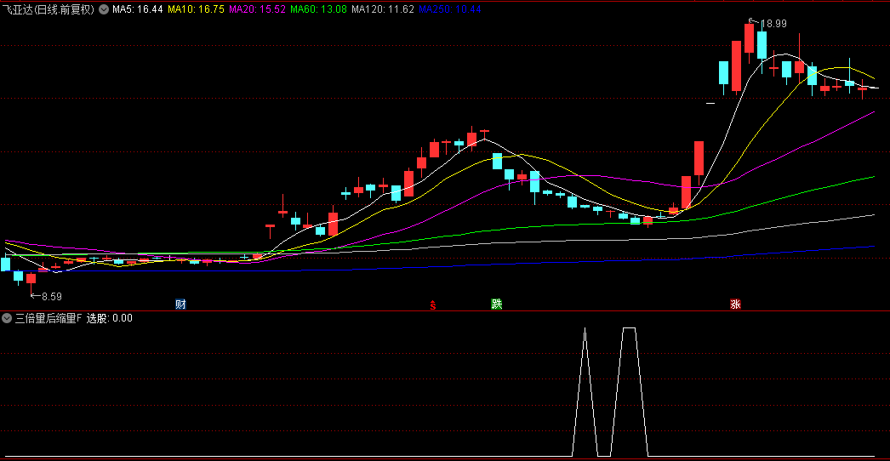890x461 pixels.
Task: Click the red 涨 marker icon
Action: [734, 304]
